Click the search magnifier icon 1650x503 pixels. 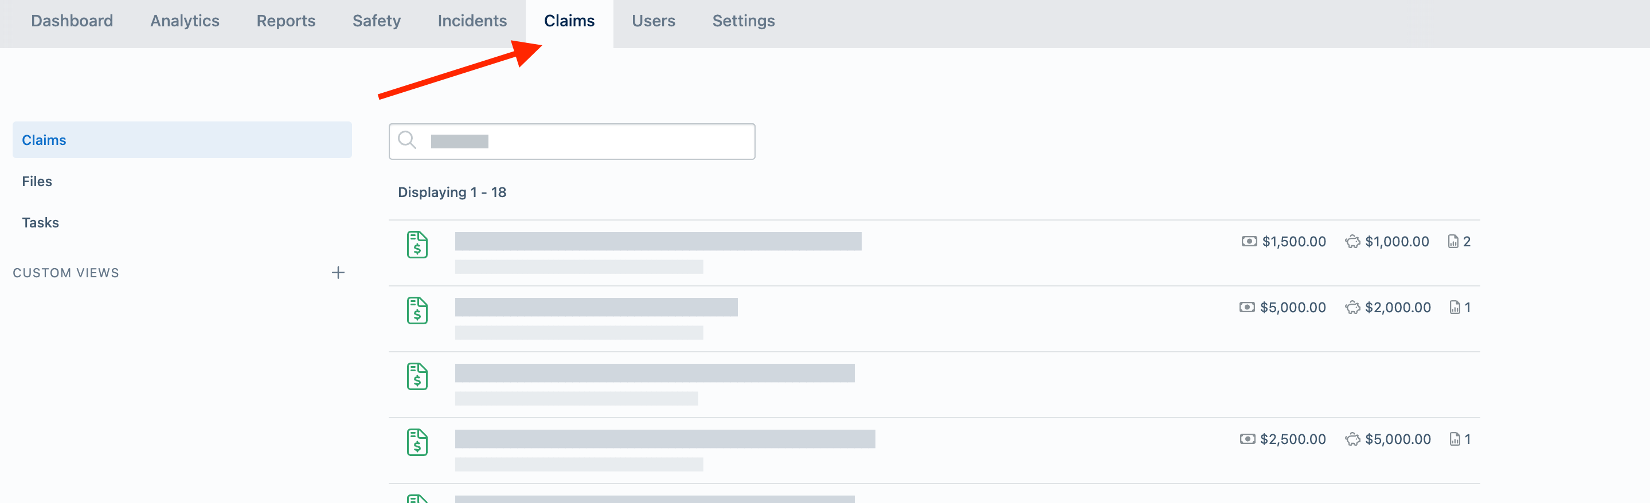tap(406, 140)
